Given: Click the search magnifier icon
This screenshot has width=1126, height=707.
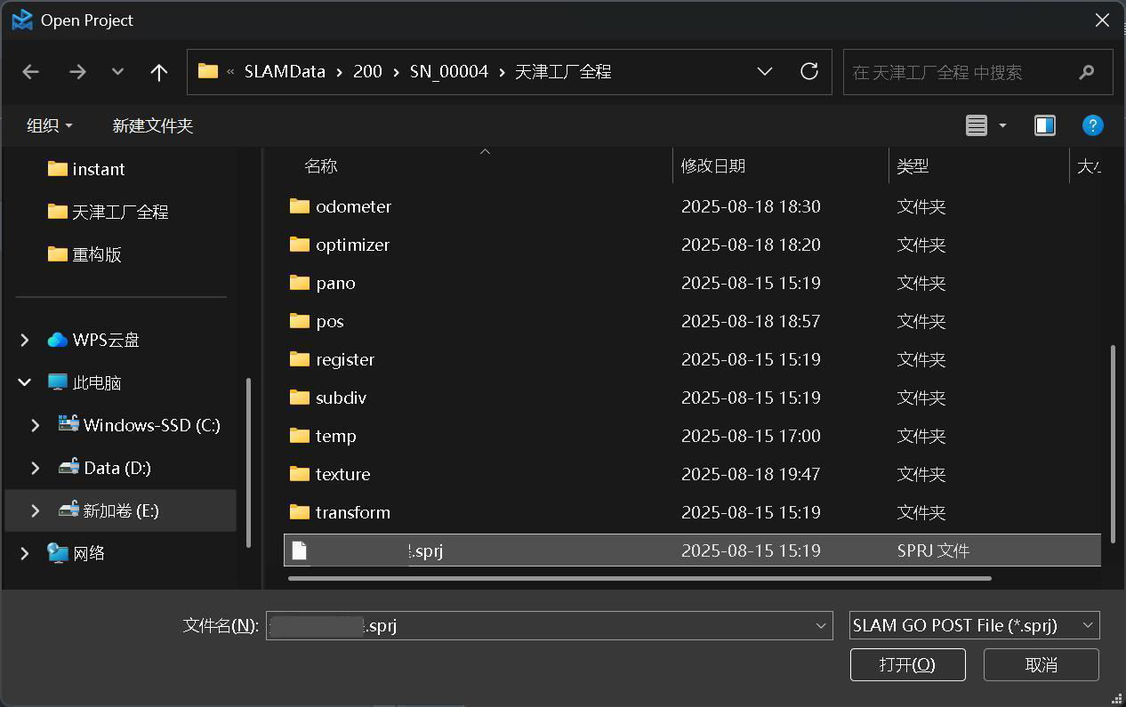Looking at the screenshot, I should [x=1086, y=72].
